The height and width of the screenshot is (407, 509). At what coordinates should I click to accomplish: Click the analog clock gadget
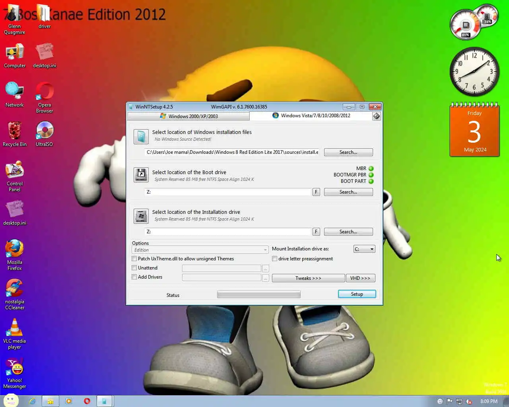click(474, 72)
